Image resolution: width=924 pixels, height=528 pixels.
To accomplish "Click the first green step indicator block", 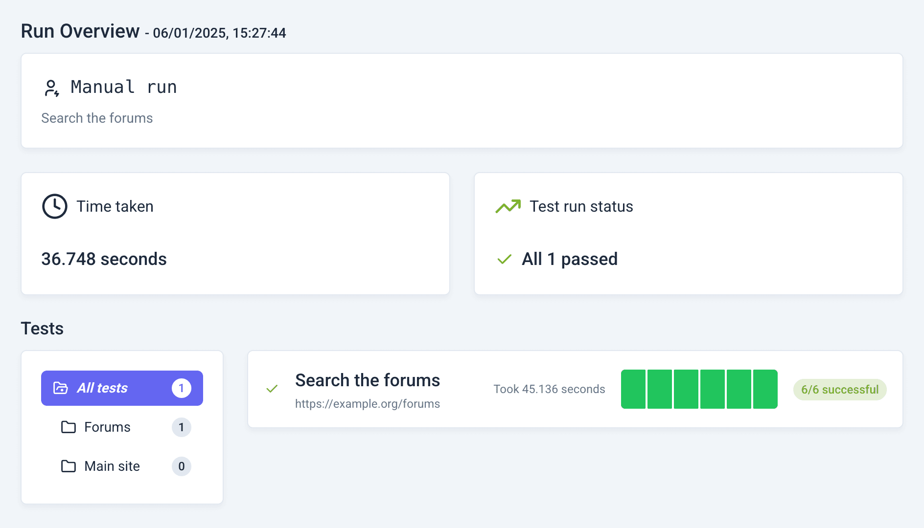I will (x=633, y=389).
